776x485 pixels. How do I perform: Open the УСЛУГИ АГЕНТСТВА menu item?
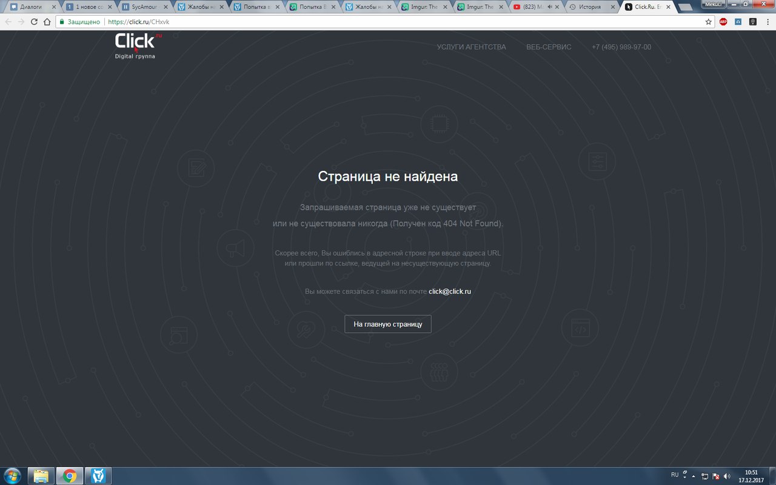tap(471, 47)
